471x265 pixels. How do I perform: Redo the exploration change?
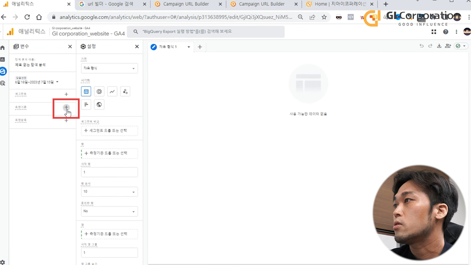(430, 46)
